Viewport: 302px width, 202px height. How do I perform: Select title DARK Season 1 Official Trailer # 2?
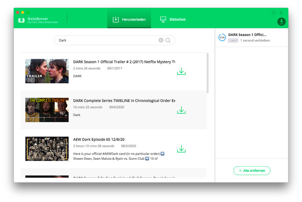click(x=124, y=62)
